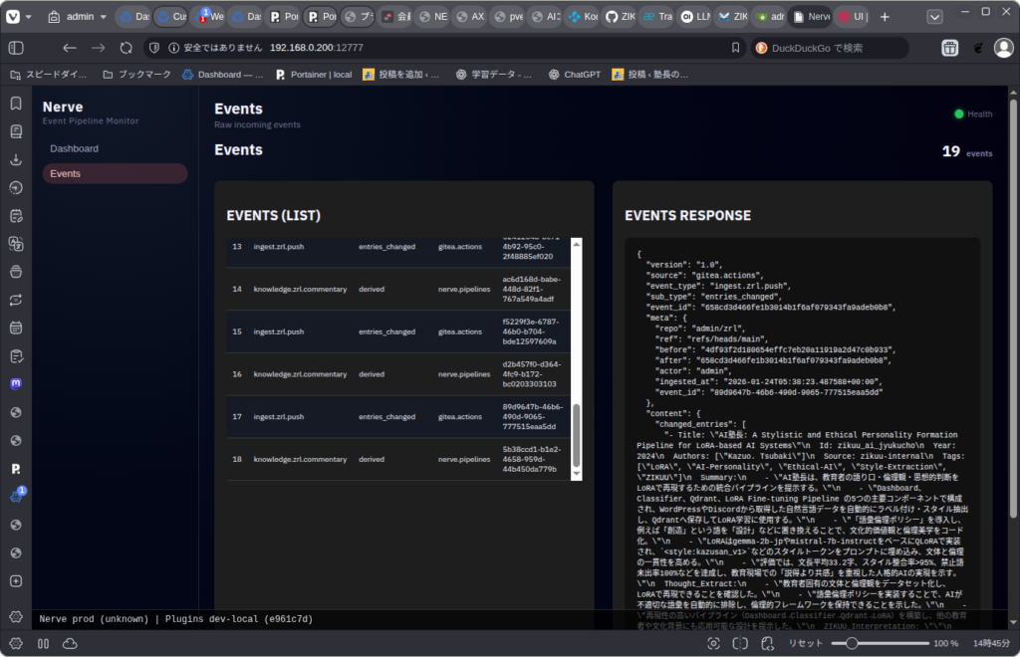Toggle tab tiling in status bar

click(739, 644)
